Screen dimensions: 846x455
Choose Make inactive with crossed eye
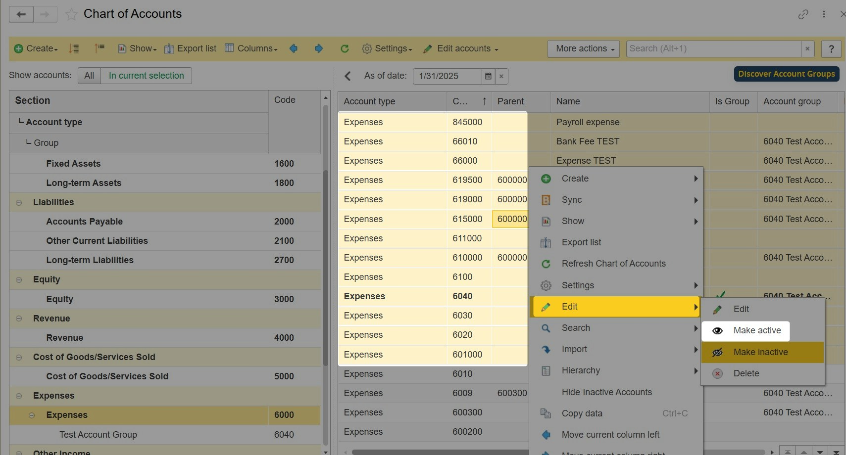pos(762,352)
